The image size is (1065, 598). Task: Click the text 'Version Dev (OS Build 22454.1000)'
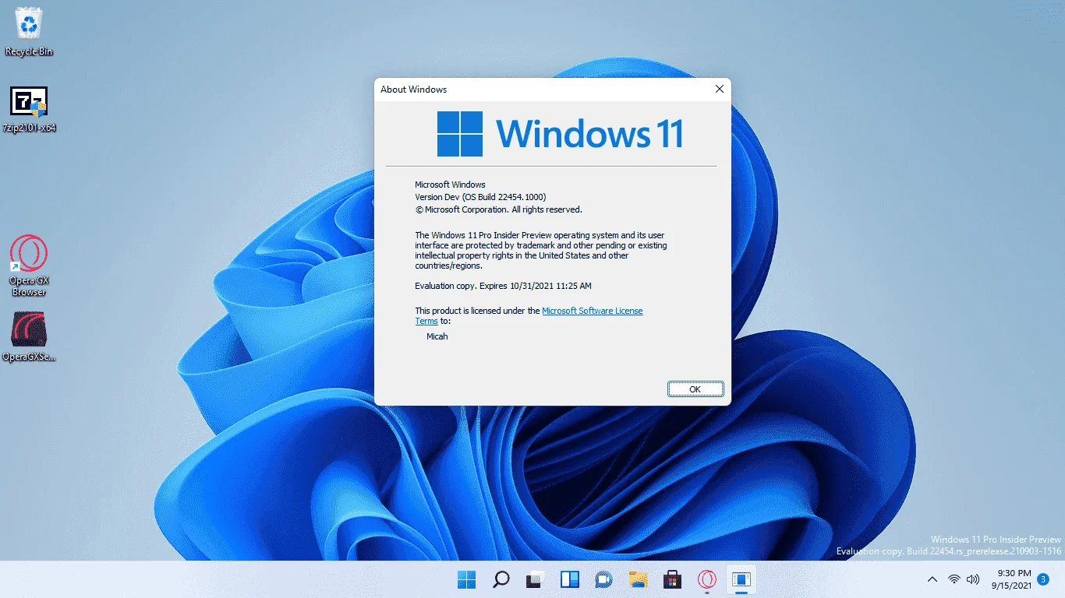(480, 197)
